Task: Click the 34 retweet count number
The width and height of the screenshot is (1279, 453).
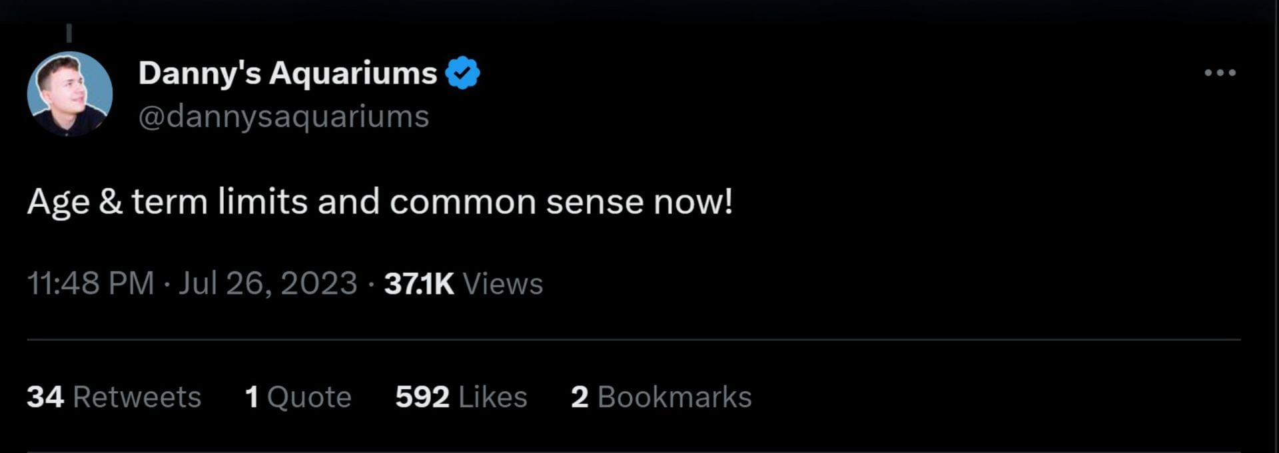Action: [x=45, y=397]
